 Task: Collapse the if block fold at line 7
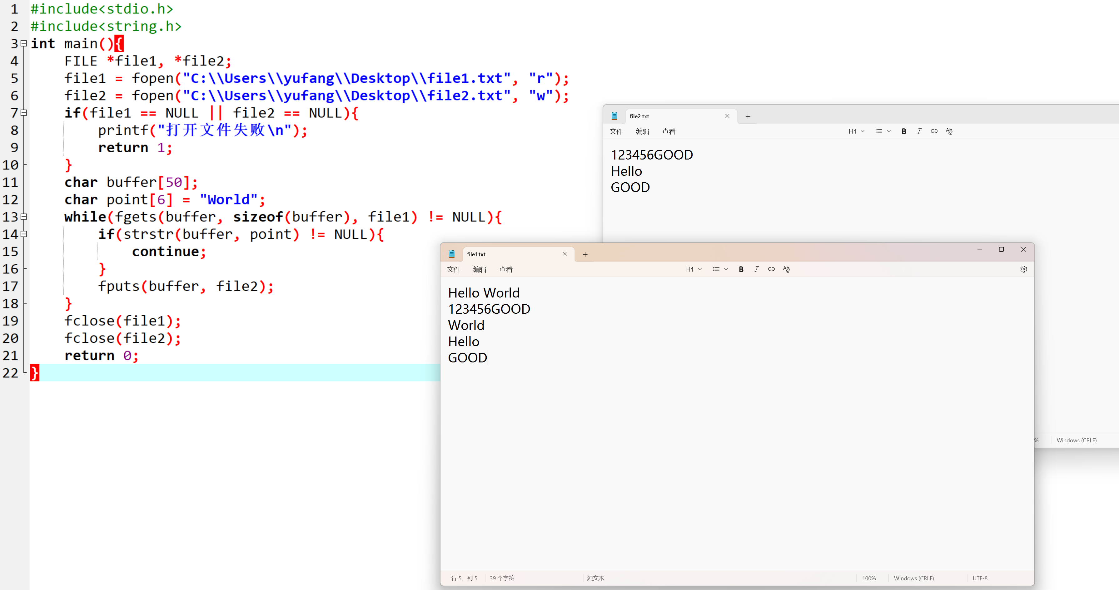[24, 113]
